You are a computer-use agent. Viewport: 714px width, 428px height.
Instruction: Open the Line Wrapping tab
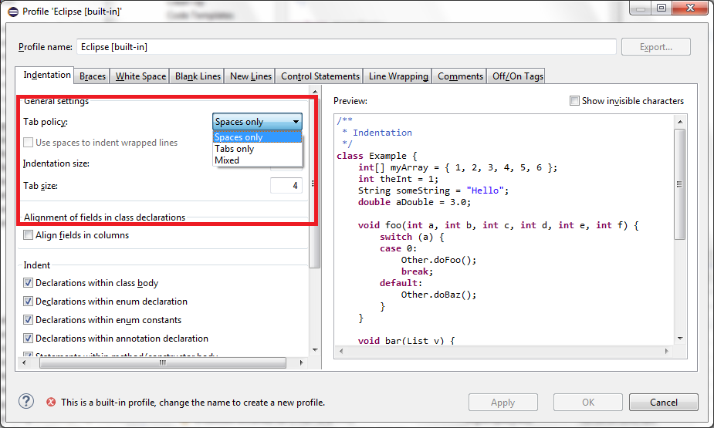click(398, 76)
